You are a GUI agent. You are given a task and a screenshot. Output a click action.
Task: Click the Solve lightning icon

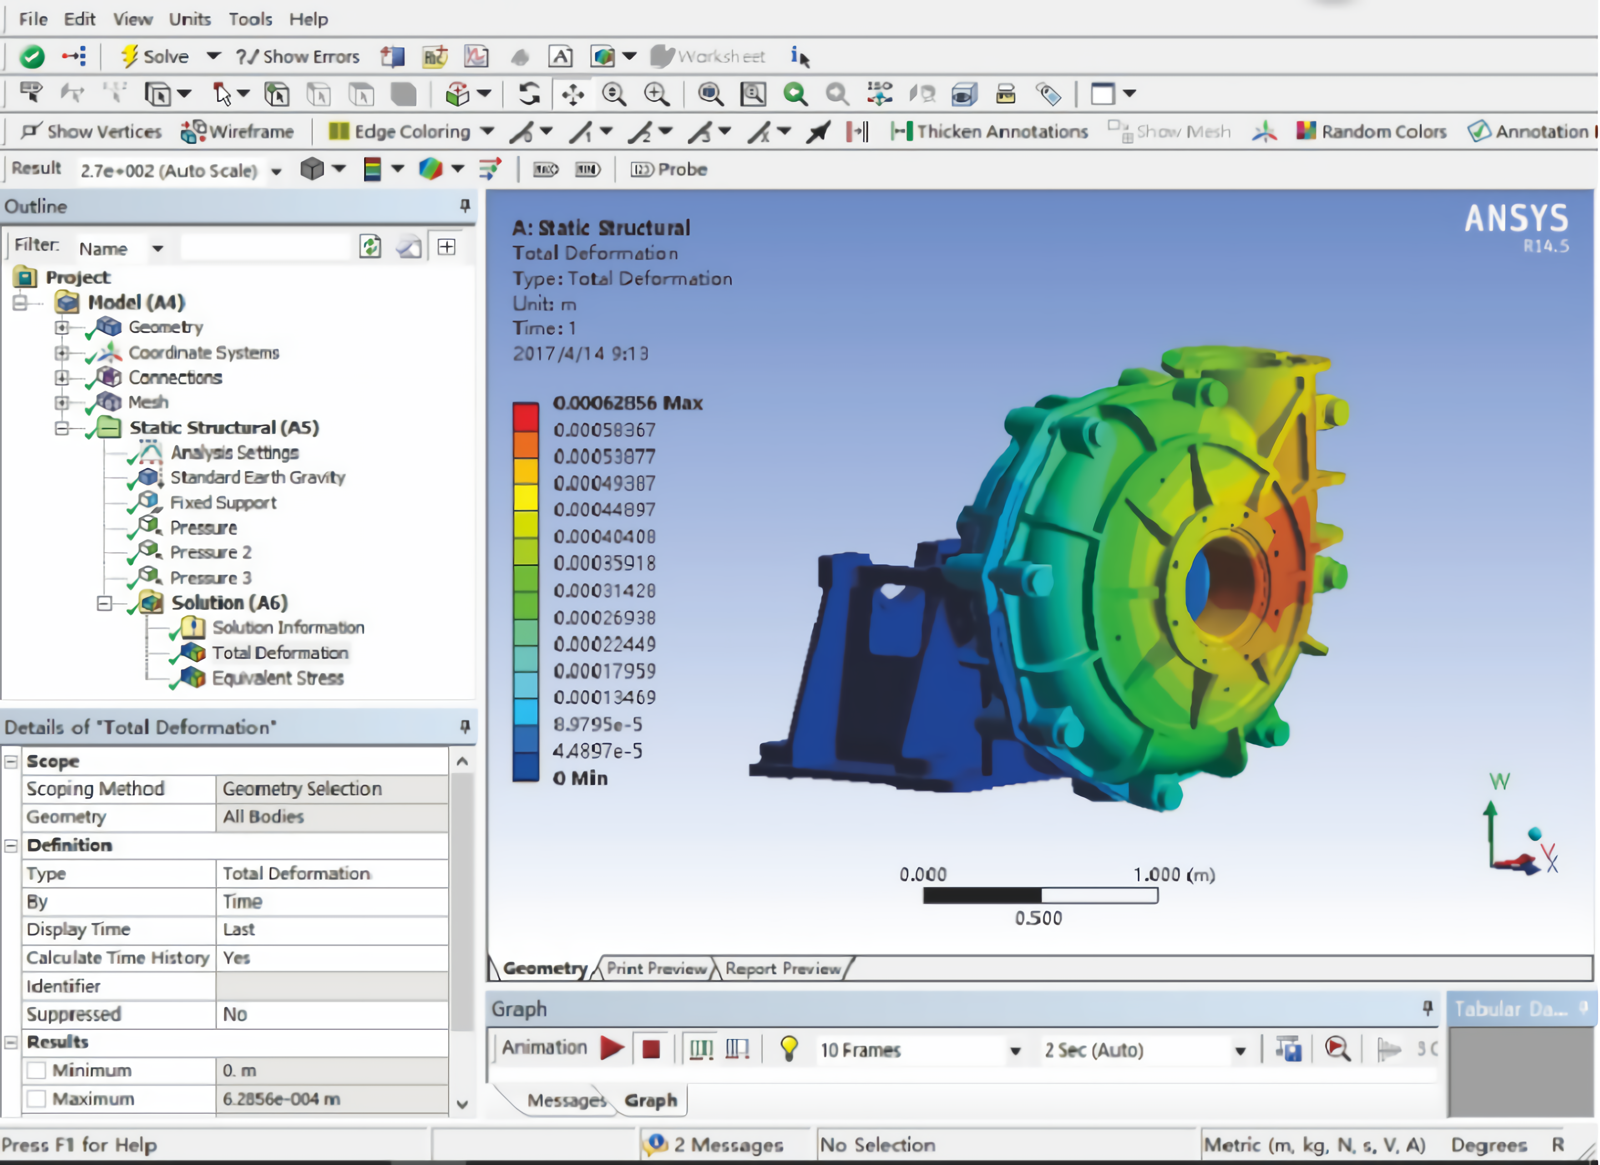[129, 56]
